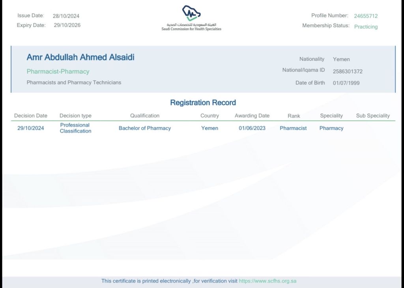Click the Awarding Date column header
This screenshot has height=288, width=404.
point(252,116)
